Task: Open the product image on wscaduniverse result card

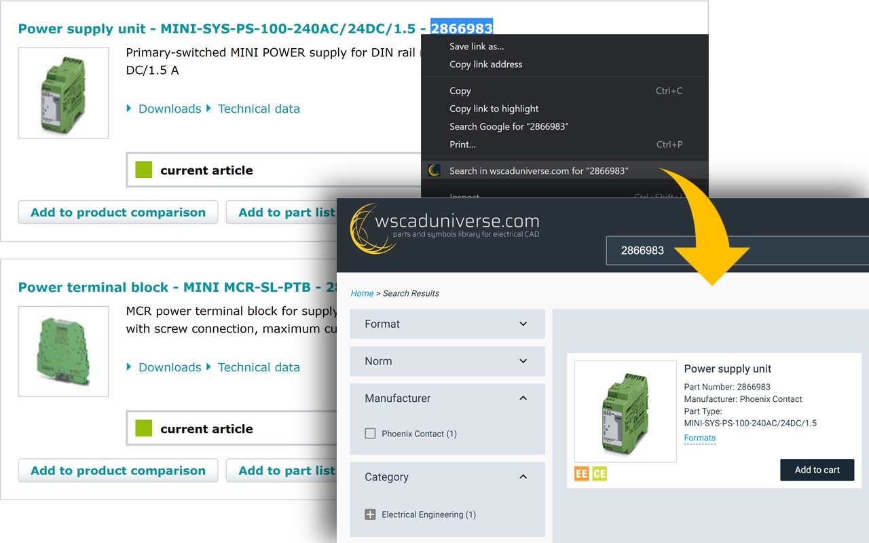Action: point(625,411)
